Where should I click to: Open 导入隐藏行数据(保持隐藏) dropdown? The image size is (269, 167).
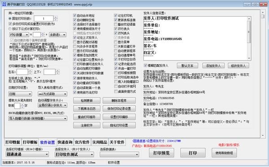click(x=38, y=119)
